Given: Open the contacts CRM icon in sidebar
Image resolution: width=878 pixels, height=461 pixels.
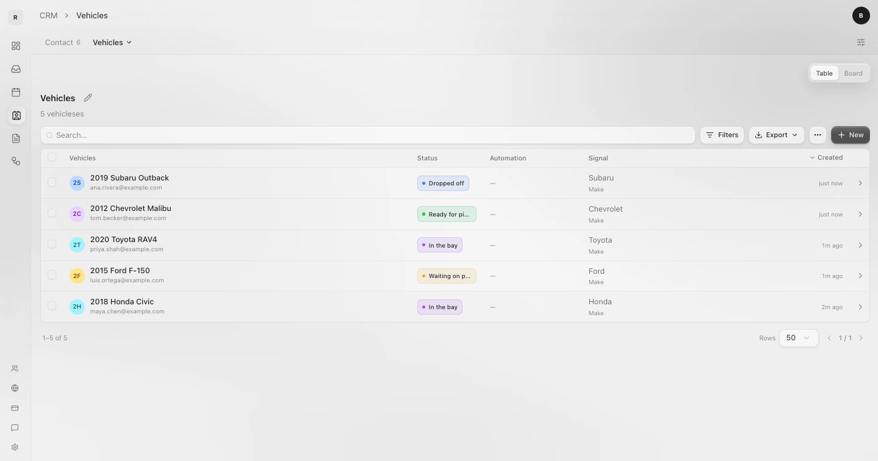Looking at the screenshot, I should (x=16, y=115).
